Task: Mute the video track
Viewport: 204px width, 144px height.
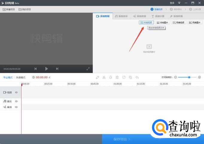Action: pos(16,92)
